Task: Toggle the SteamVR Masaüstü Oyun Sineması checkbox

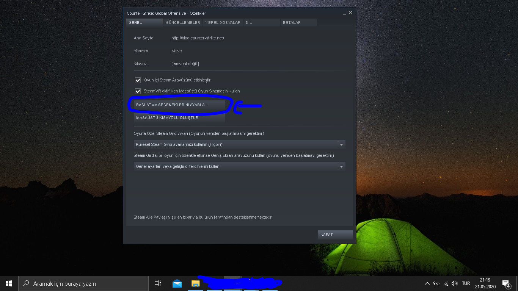Action: coord(138,91)
